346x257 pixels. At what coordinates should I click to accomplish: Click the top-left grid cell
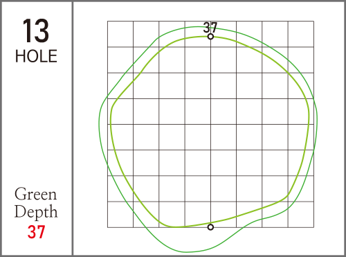tap(120, 34)
